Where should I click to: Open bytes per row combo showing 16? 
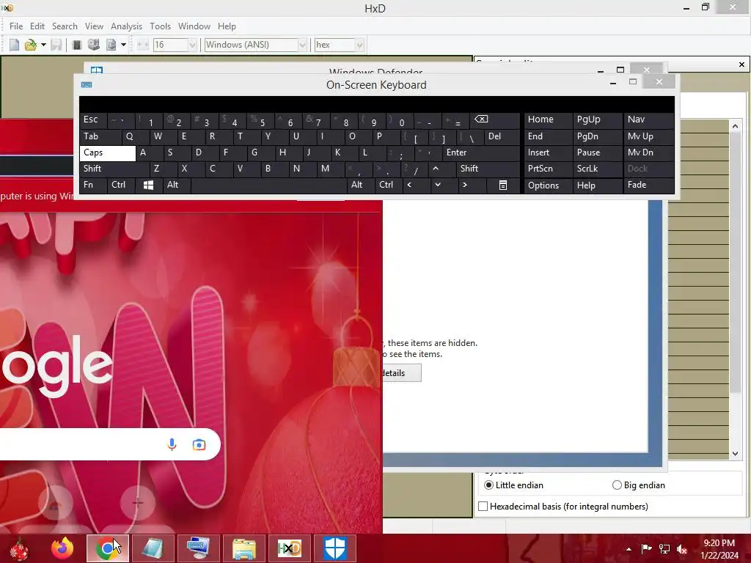[175, 45]
